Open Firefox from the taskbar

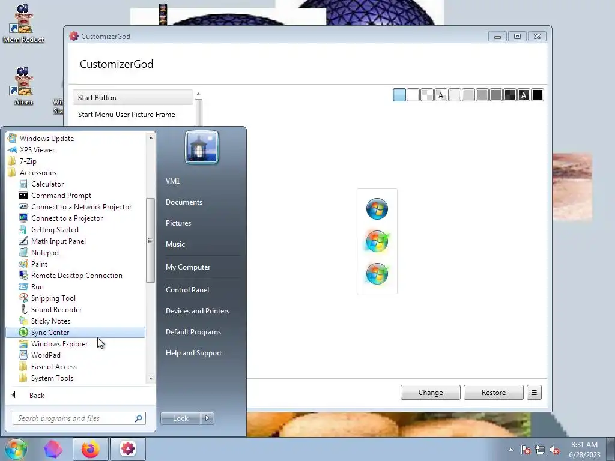90,449
